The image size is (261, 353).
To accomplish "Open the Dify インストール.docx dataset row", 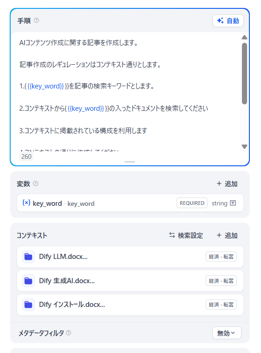I will click(x=130, y=305).
